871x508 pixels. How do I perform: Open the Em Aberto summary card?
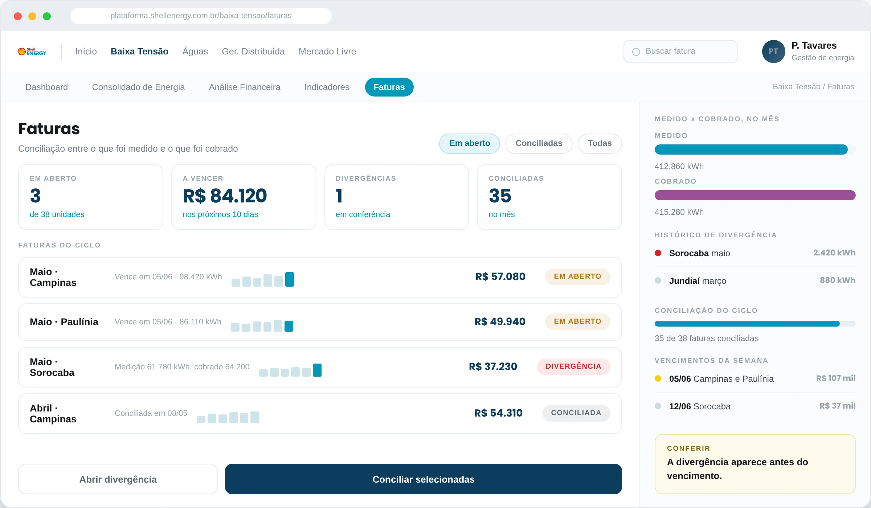click(x=91, y=197)
